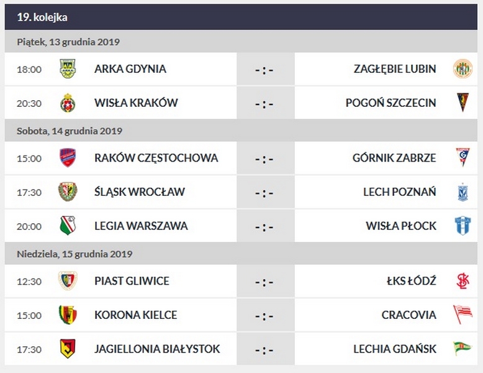Screen dimensions: 483x373
Task: Click the Legia Warszawa vs Wisła Płock score
Action: pos(264,226)
